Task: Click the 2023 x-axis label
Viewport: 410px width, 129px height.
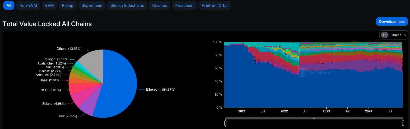Action: coord(326,111)
